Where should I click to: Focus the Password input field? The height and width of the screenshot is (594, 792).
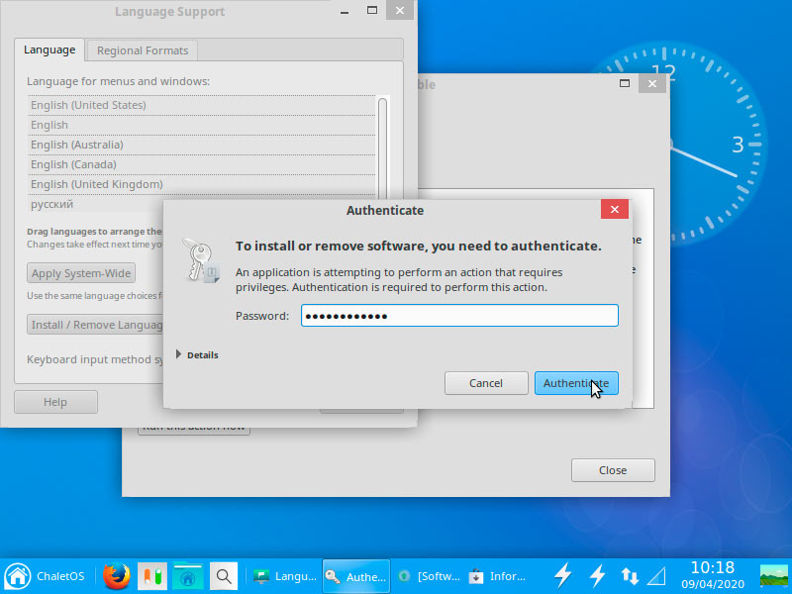(x=459, y=316)
